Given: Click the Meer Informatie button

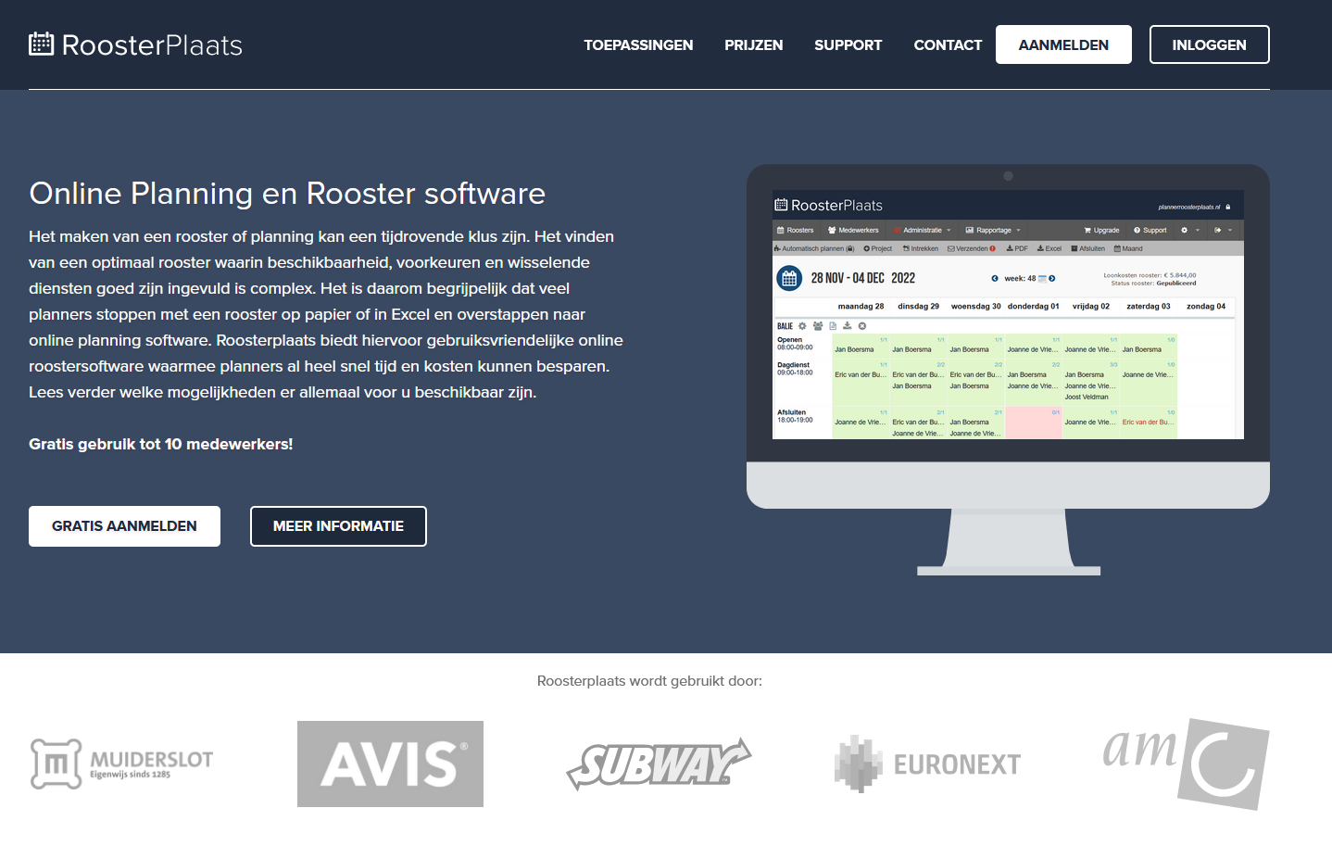Looking at the screenshot, I should click(x=338, y=526).
